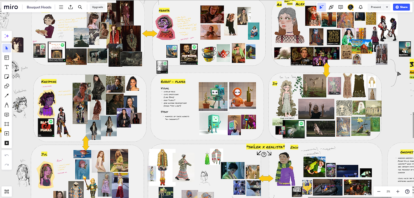Click the Redo arrow
Image resolution: width=414 pixels, height=198 pixels.
click(x=7, y=164)
